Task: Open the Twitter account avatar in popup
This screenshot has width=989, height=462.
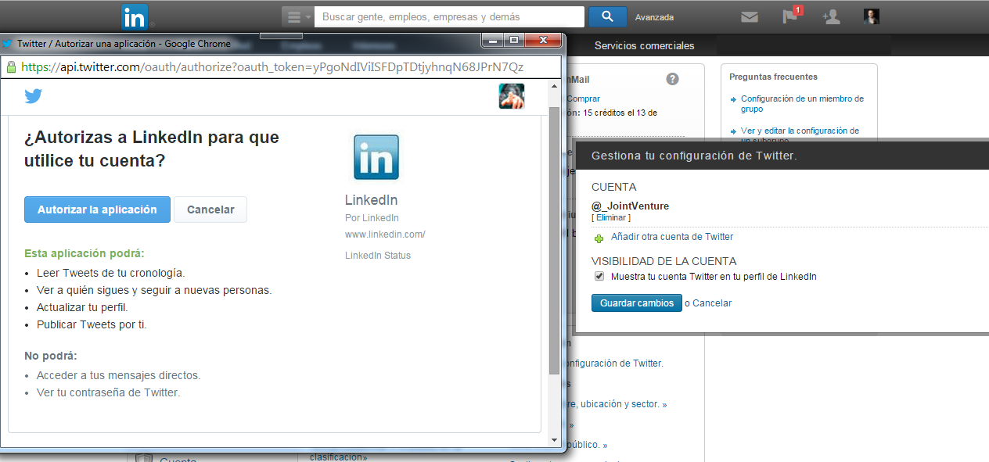Action: click(x=512, y=96)
